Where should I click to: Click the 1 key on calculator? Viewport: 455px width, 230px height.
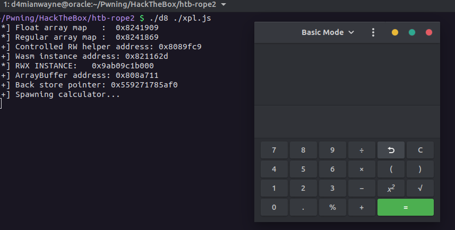[x=274, y=188]
